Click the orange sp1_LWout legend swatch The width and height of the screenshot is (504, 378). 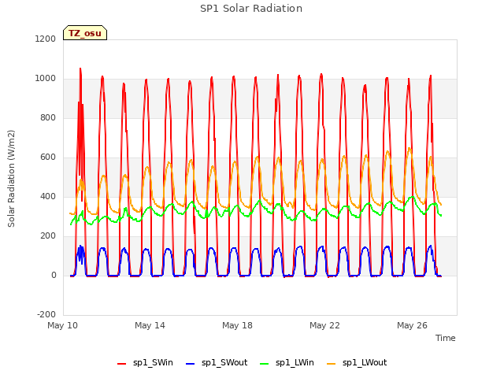tap(331, 364)
